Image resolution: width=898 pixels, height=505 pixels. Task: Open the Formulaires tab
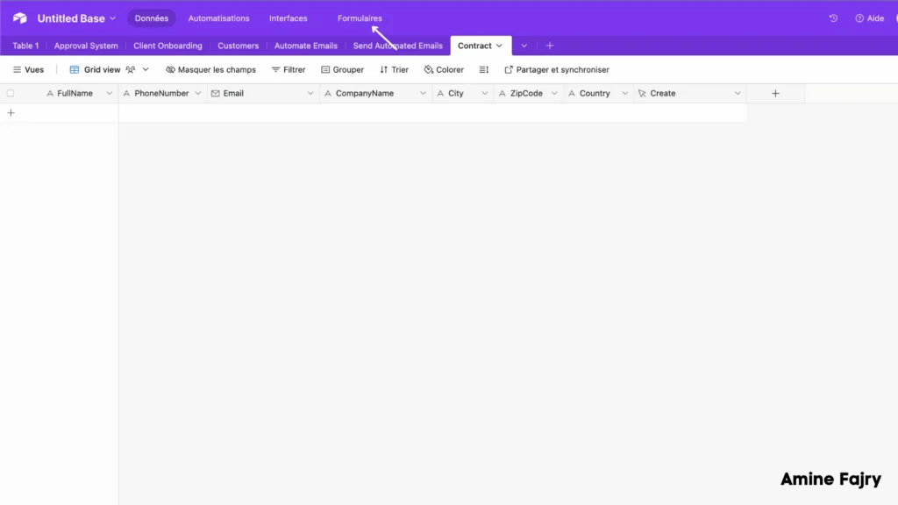click(x=360, y=18)
